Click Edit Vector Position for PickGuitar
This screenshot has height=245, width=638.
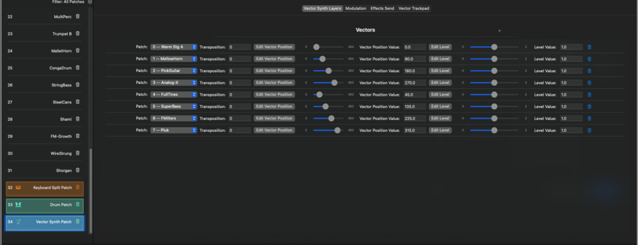(x=274, y=71)
